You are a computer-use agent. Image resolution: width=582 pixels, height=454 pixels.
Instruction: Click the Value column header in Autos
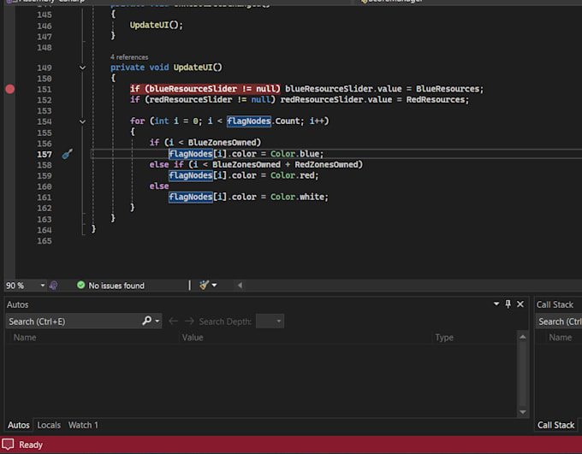[x=193, y=338]
